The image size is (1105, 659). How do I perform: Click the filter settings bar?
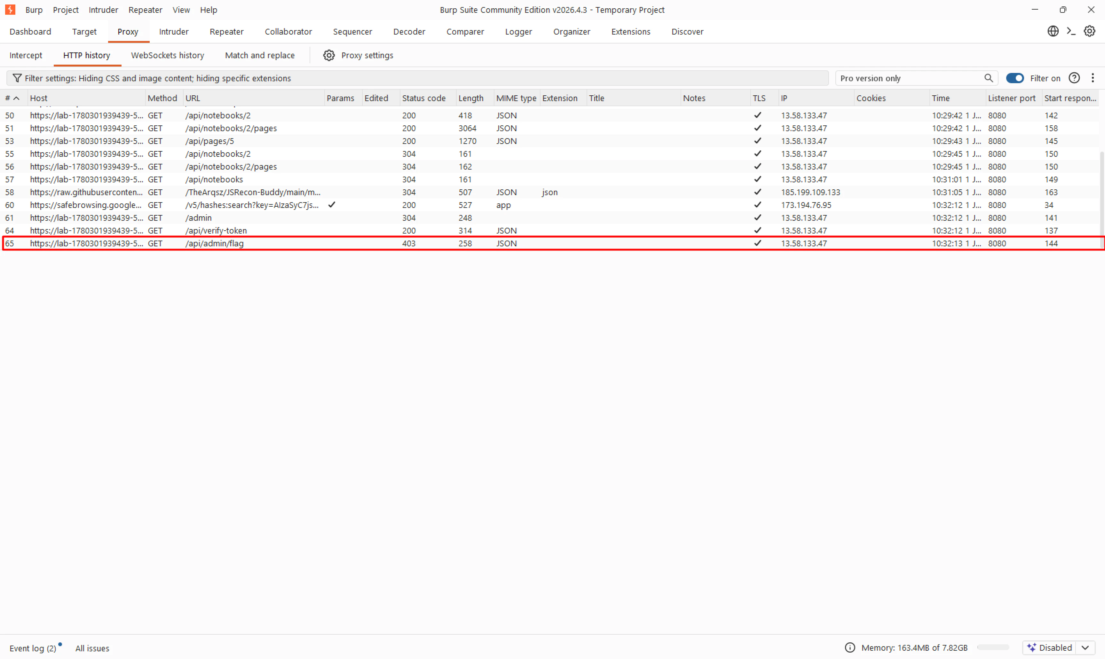coord(417,78)
